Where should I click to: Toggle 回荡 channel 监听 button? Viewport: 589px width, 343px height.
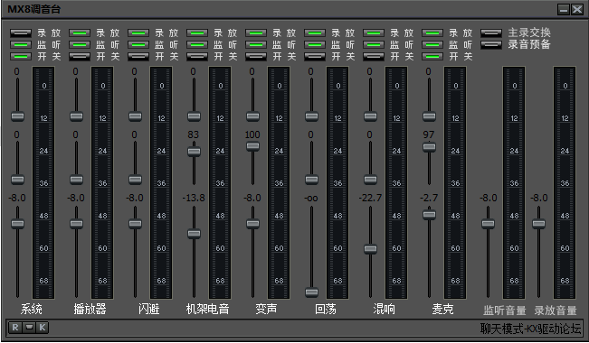315,45
